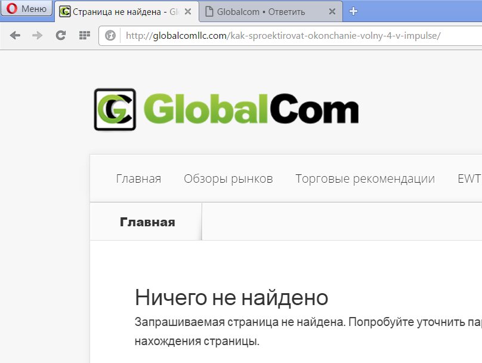Reload the page with the refresh icon
482x363 pixels.
tap(61, 35)
